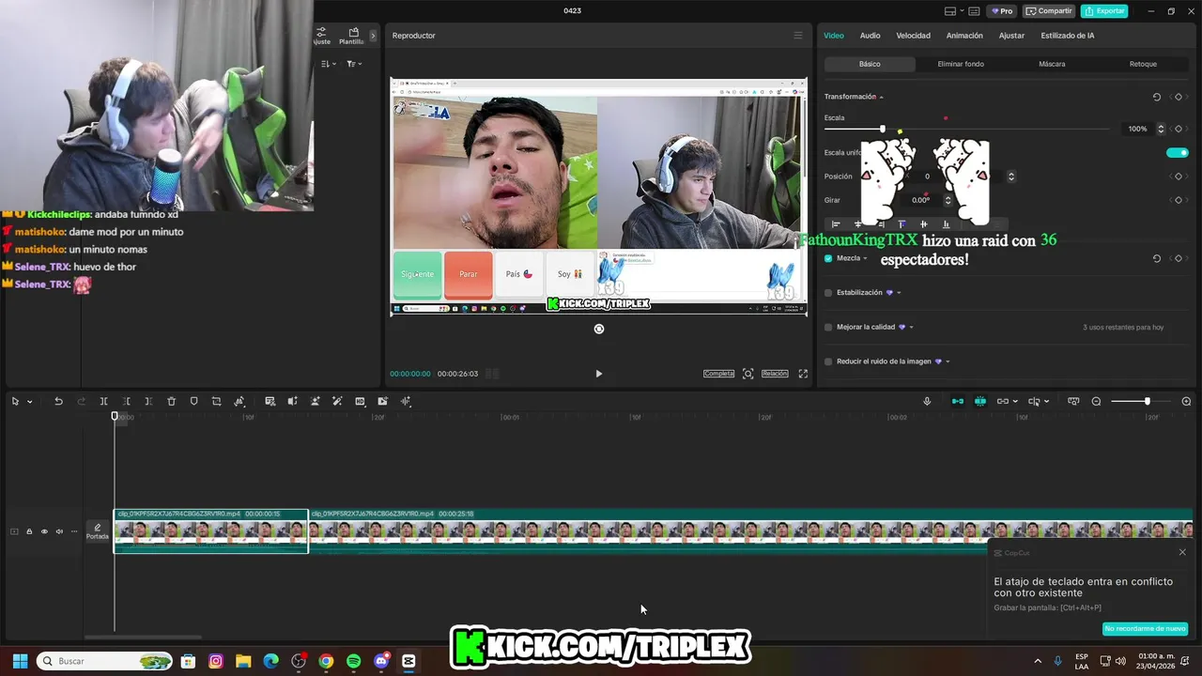This screenshot has width=1202, height=676.
Task: Open the Reproductor panel hamburger menu
Action: [x=798, y=36]
